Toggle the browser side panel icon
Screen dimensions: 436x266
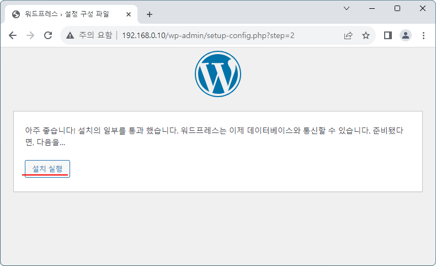pyautogui.click(x=388, y=35)
